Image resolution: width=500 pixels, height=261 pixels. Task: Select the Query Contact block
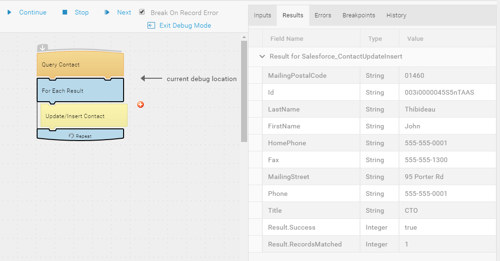[x=80, y=65]
